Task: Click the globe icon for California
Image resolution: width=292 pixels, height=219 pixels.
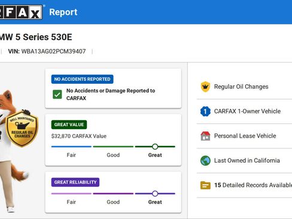Action: pos(205,160)
